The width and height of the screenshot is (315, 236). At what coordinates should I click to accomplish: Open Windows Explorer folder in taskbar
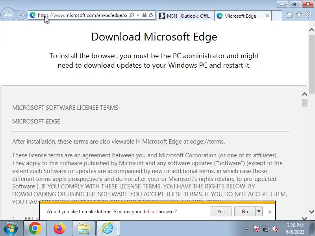pyautogui.click(x=84, y=228)
